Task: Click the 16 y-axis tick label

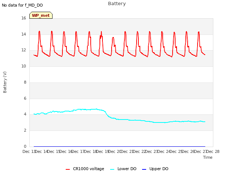Action: pos(23,18)
